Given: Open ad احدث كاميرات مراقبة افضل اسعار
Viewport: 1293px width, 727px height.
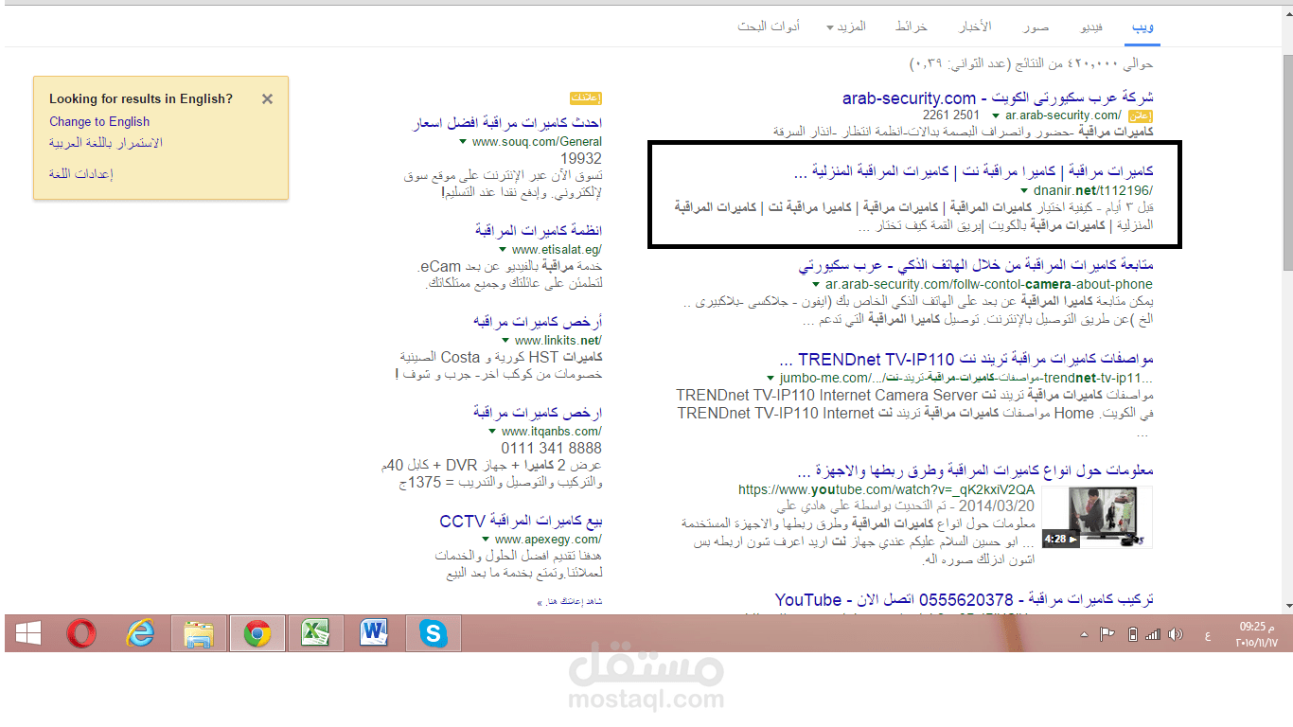Looking at the screenshot, I should pos(507,123).
